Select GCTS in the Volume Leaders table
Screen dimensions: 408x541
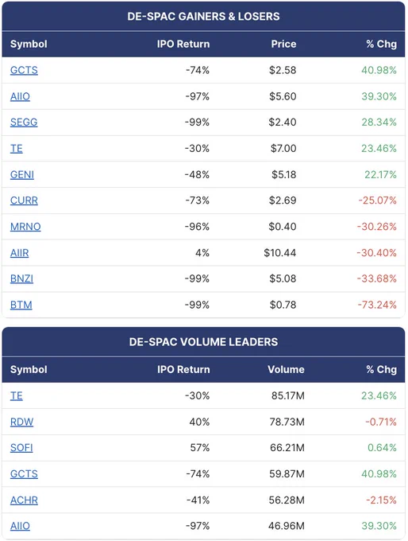click(24, 474)
